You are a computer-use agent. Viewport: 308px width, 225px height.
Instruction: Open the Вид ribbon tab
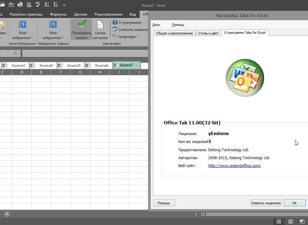(x=133, y=14)
